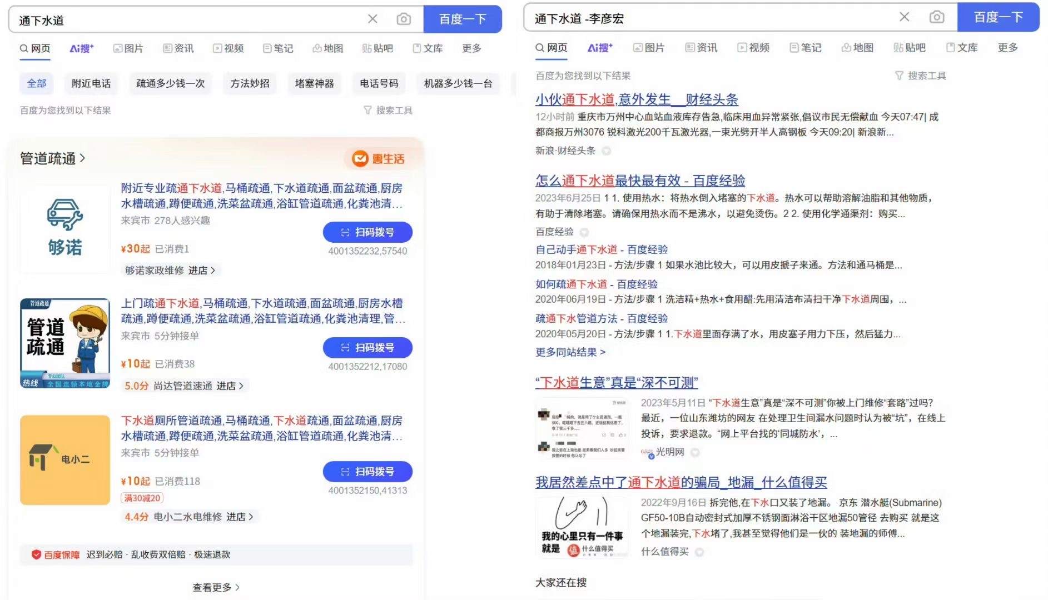This screenshot has width=1048, height=600.
Task: Select the 堵塞神器 filter chip
Action: [314, 83]
